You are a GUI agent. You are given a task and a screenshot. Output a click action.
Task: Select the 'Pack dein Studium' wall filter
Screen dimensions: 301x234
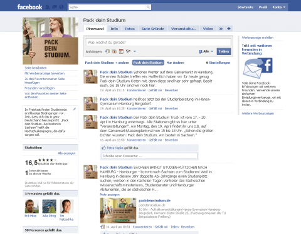tap(148, 63)
